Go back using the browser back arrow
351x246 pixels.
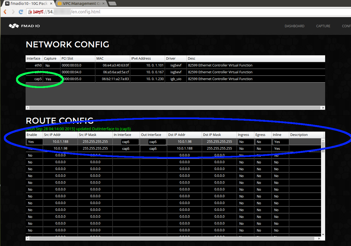(5, 12)
